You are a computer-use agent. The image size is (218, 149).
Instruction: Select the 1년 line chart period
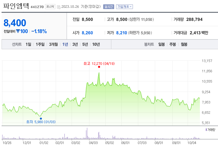65,44
